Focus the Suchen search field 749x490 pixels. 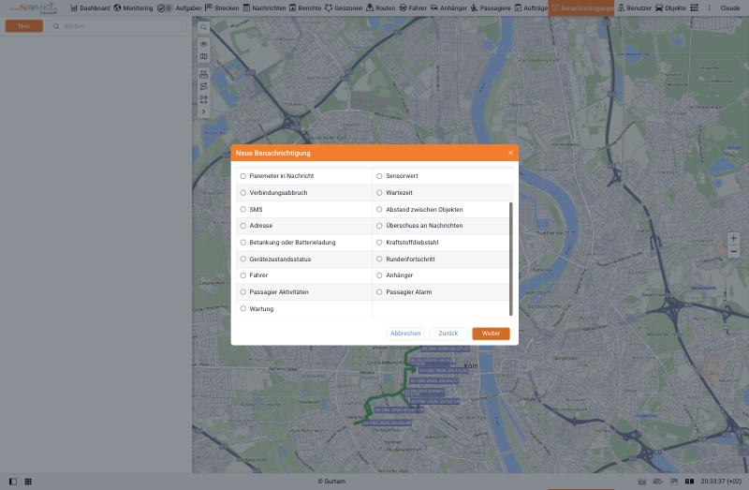click(x=120, y=26)
